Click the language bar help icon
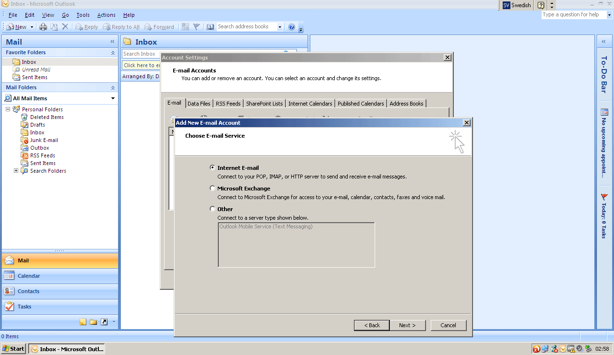The image size is (614, 355). (x=541, y=5)
